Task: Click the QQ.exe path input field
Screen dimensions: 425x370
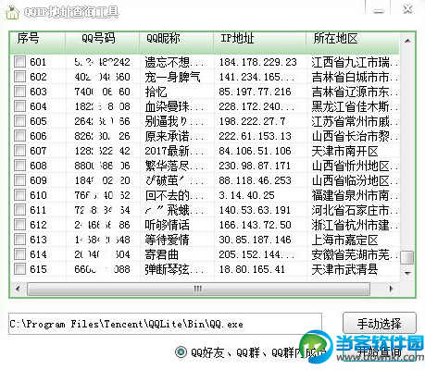Action: (x=165, y=324)
